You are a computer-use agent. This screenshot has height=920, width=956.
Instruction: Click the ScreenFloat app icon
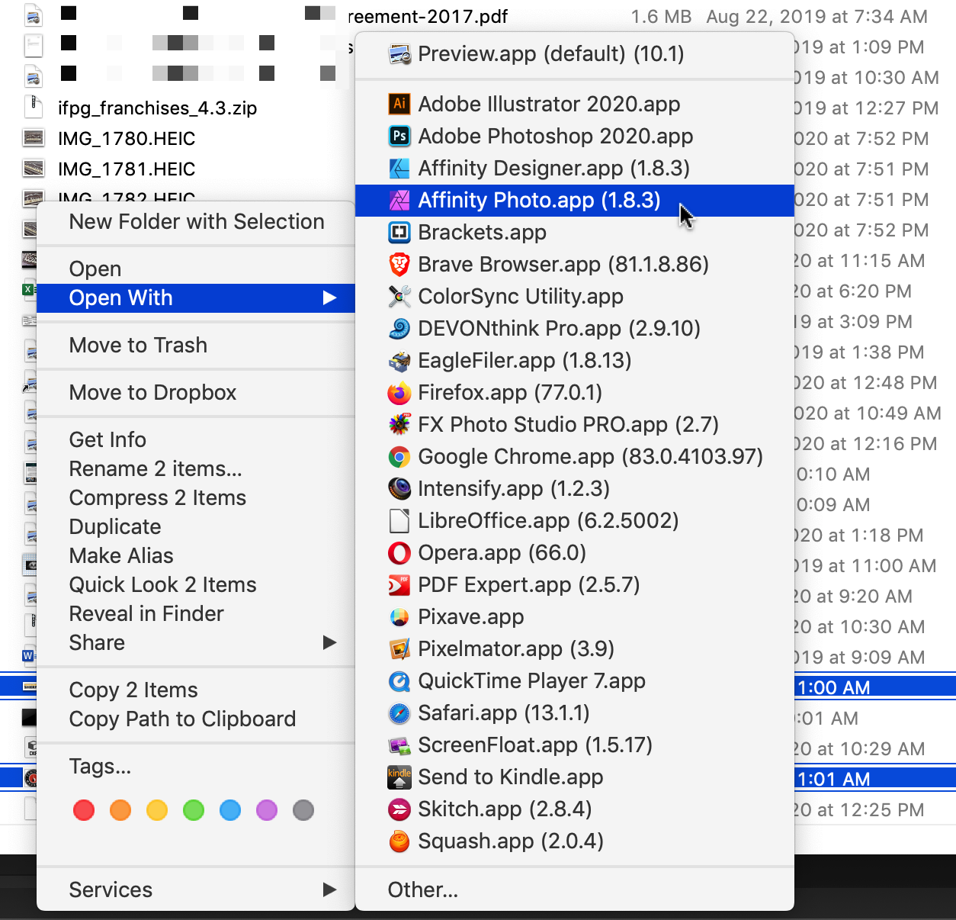[399, 745]
